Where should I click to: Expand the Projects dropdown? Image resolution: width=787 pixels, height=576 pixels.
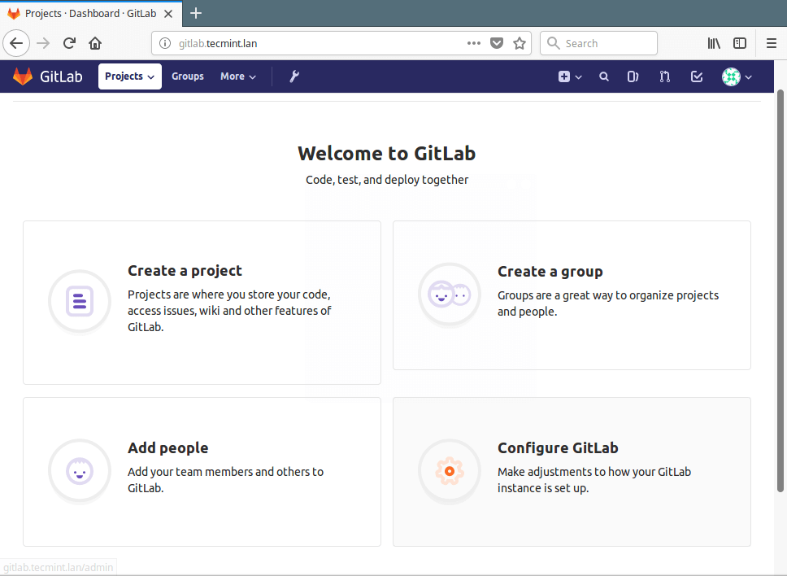129,76
